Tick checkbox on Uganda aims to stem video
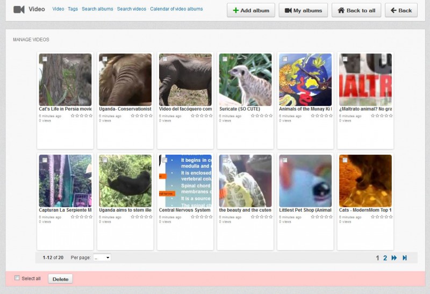Viewport: 430px width, 294px height. pos(105,160)
